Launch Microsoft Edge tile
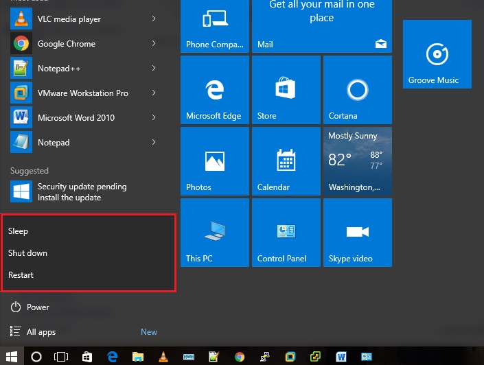 click(x=215, y=90)
